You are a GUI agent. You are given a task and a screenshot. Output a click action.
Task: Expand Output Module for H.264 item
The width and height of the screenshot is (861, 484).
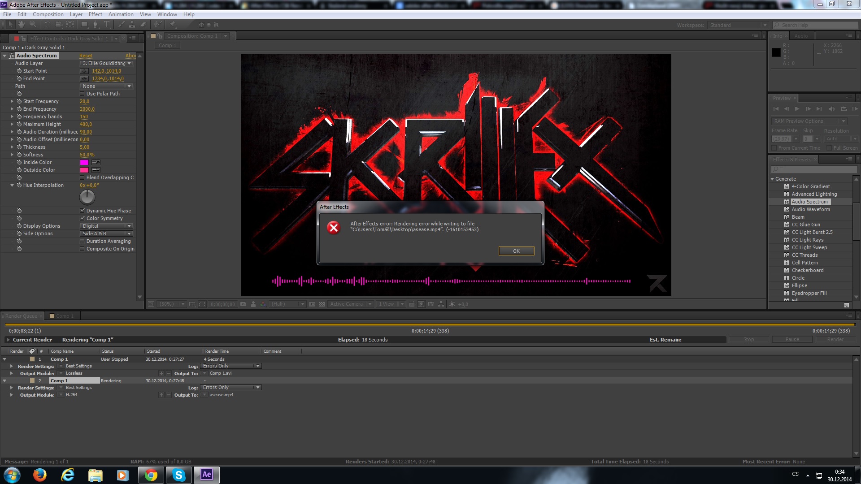click(12, 395)
